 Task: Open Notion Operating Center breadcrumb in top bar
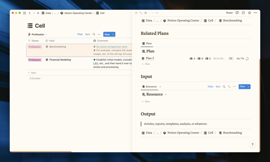[x=76, y=13]
